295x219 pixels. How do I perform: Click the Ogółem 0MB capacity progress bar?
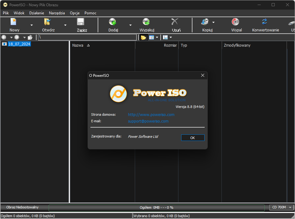tap(157, 207)
